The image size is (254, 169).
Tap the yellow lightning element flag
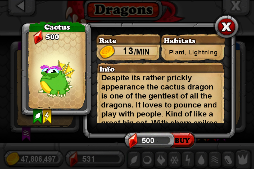click(47, 116)
